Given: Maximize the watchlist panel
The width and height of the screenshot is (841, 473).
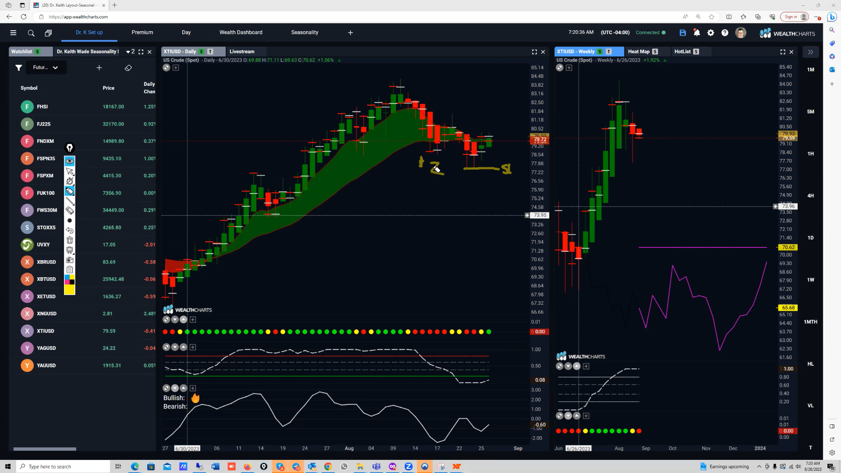Looking at the screenshot, I should [141, 52].
